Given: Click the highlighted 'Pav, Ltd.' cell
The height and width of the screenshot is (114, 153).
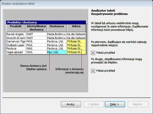Looking at the screenshot, I should point(57,52).
